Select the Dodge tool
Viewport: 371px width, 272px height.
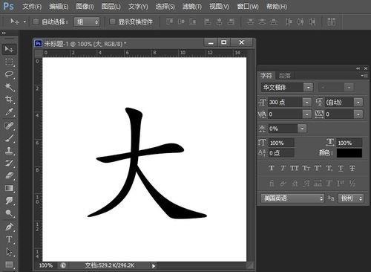pos(9,213)
